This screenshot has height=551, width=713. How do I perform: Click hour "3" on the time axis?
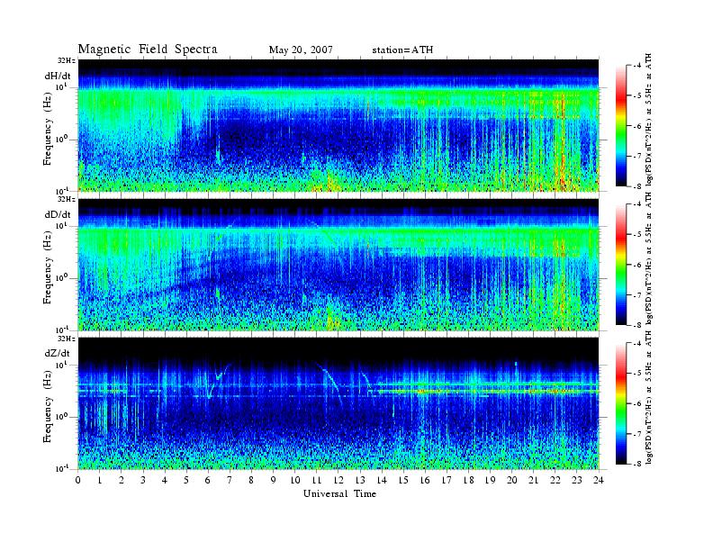143,480
